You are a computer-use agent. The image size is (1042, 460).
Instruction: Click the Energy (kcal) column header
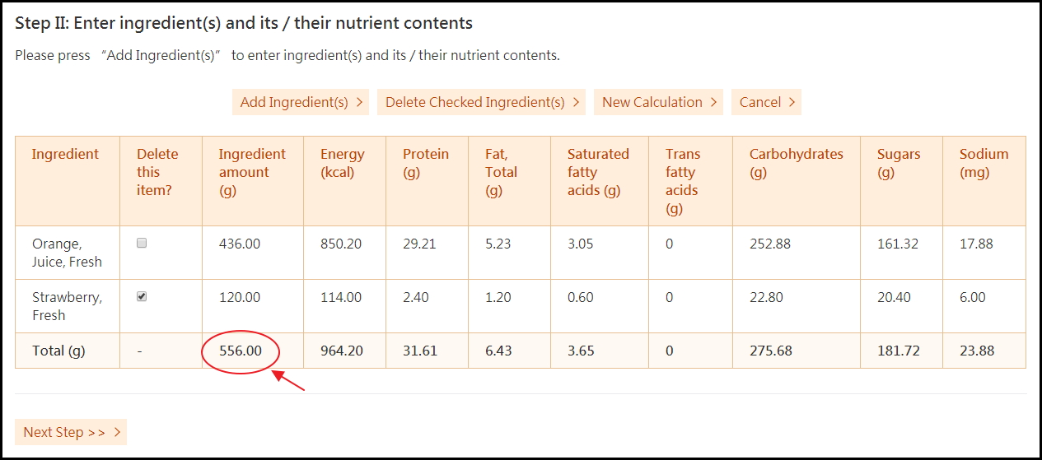pos(342,163)
